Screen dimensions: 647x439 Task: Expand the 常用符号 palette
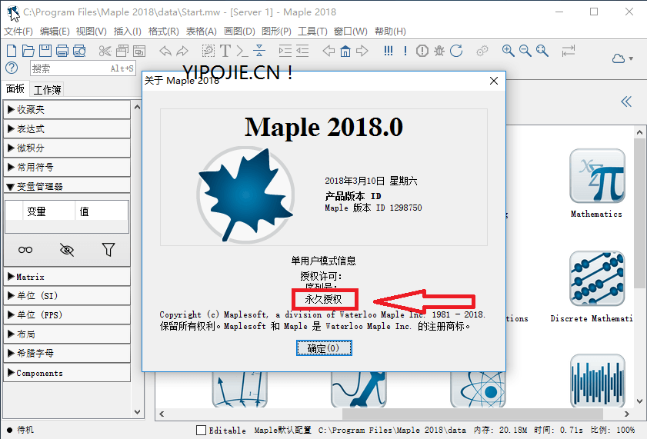pos(67,167)
